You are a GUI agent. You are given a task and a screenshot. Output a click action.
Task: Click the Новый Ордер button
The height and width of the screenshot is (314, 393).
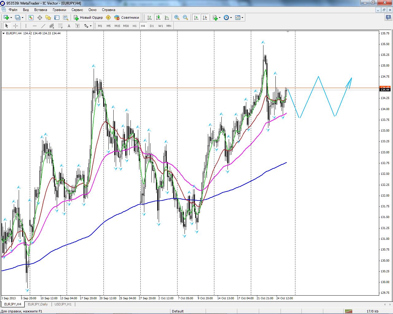tap(88, 17)
